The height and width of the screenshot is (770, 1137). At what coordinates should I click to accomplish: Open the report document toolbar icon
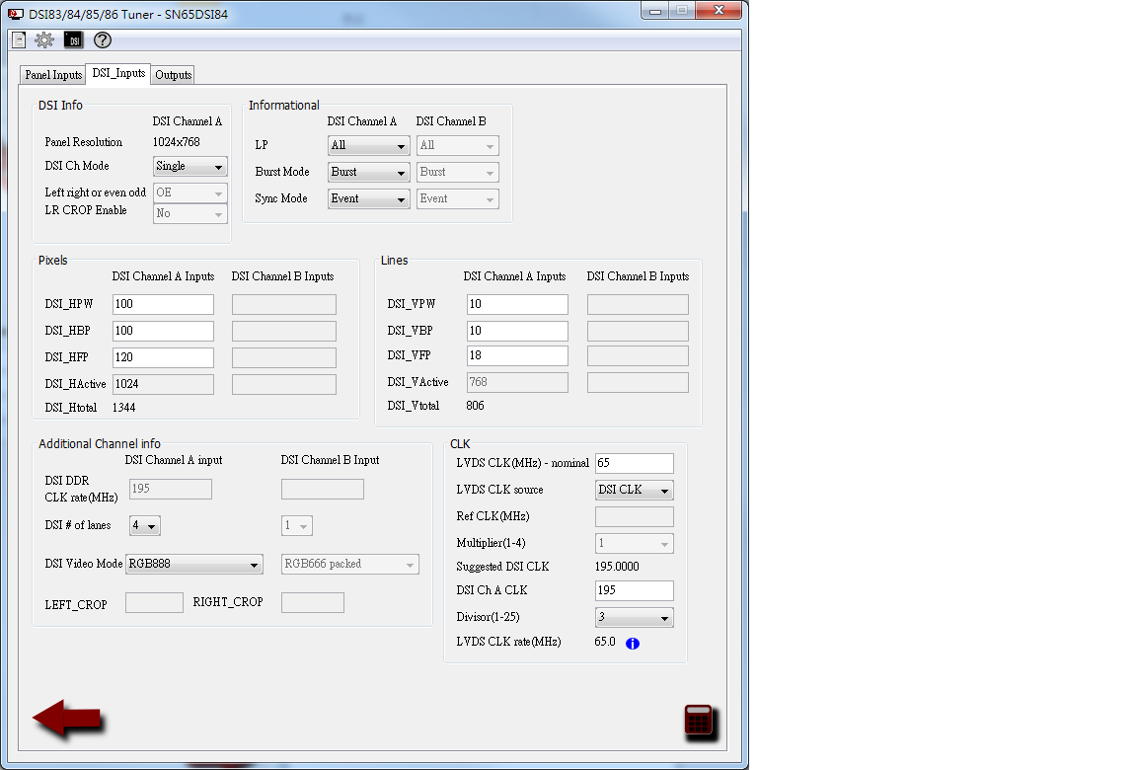(18, 39)
